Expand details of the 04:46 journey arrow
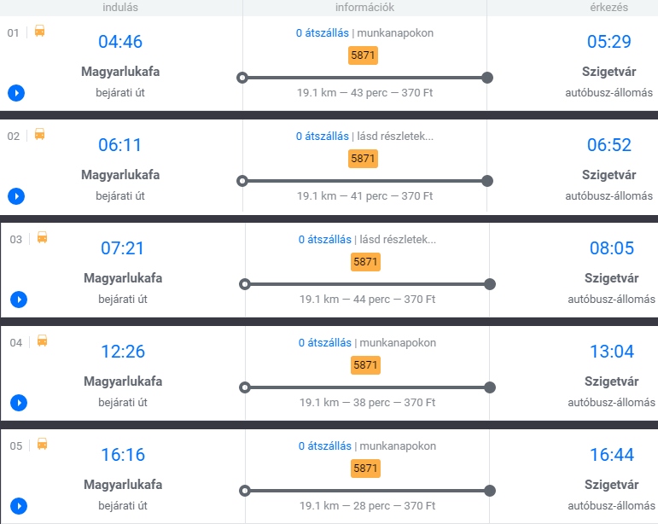 (15, 93)
